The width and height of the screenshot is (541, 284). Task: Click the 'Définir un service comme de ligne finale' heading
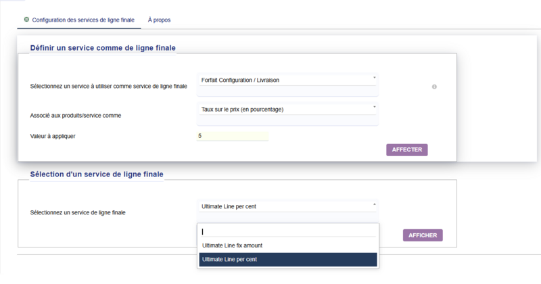(103, 47)
